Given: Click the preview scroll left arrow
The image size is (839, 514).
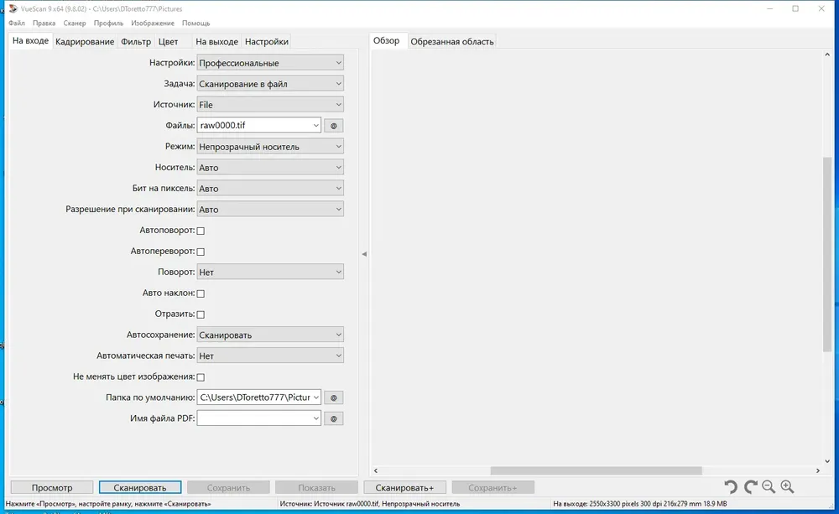Looking at the screenshot, I should tap(376, 470).
